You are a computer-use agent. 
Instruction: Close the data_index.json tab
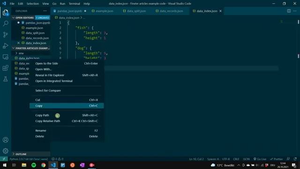click(220, 11)
